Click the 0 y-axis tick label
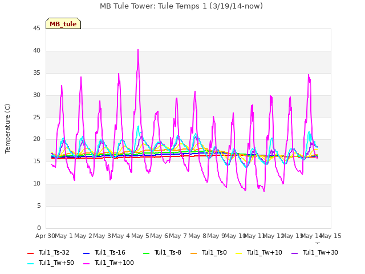The image size is (365, 274). pos(39,228)
